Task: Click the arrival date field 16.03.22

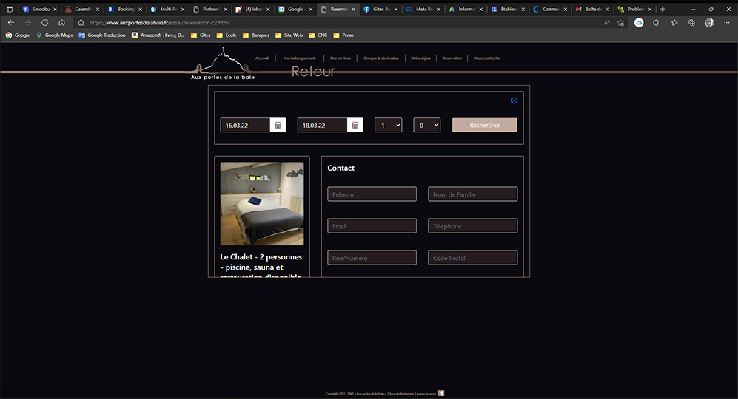Action: coord(245,125)
